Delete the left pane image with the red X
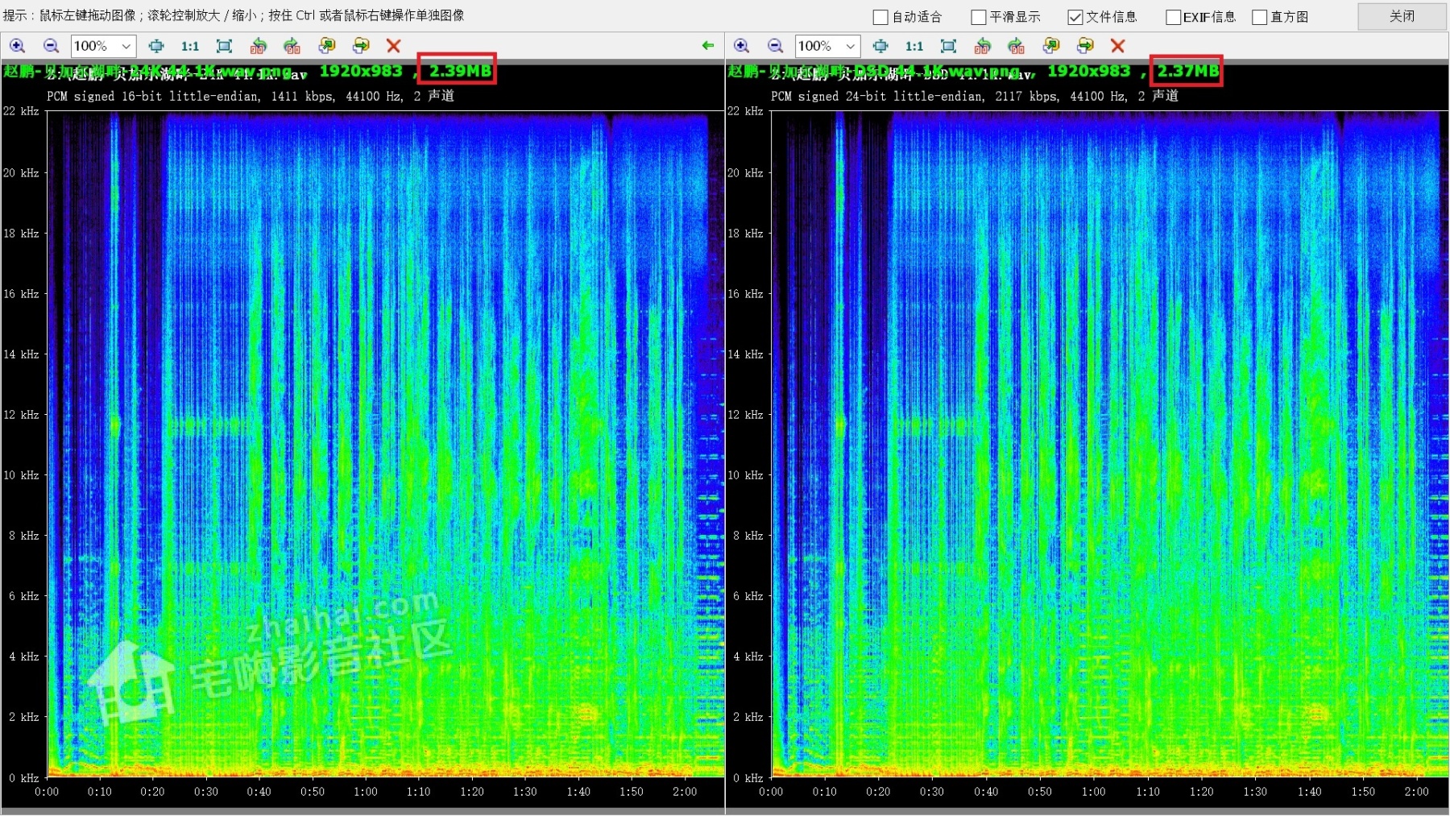 tap(393, 46)
